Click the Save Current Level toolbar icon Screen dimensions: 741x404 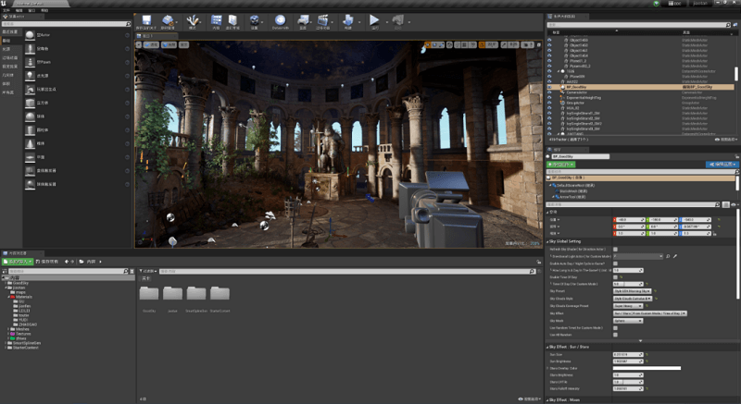click(146, 21)
